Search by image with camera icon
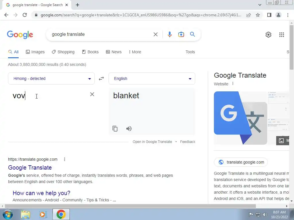 [181, 34]
